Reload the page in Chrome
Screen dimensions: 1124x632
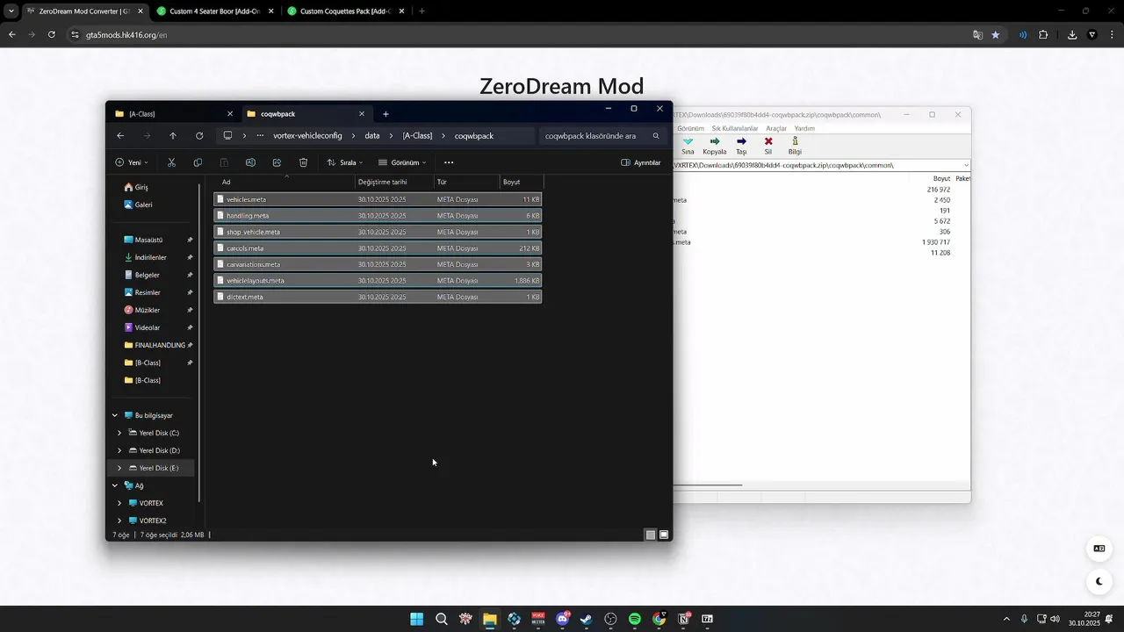(52, 35)
